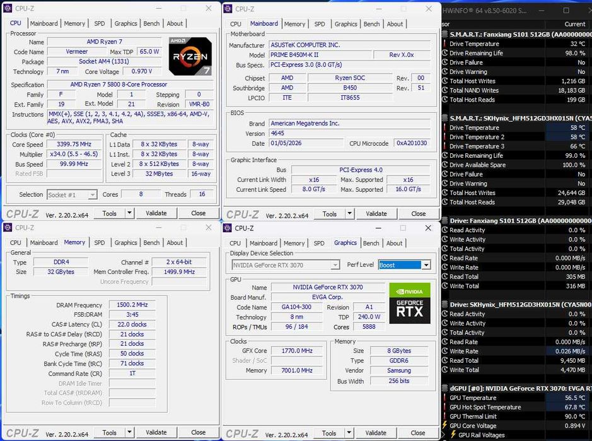Click the CPU-Z title icon in the Memory window
The height and width of the screenshot is (441, 592).
7,228
